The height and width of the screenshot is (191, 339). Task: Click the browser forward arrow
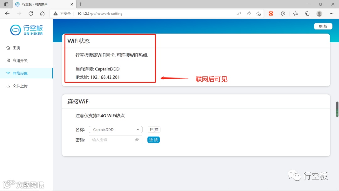(x=19, y=14)
